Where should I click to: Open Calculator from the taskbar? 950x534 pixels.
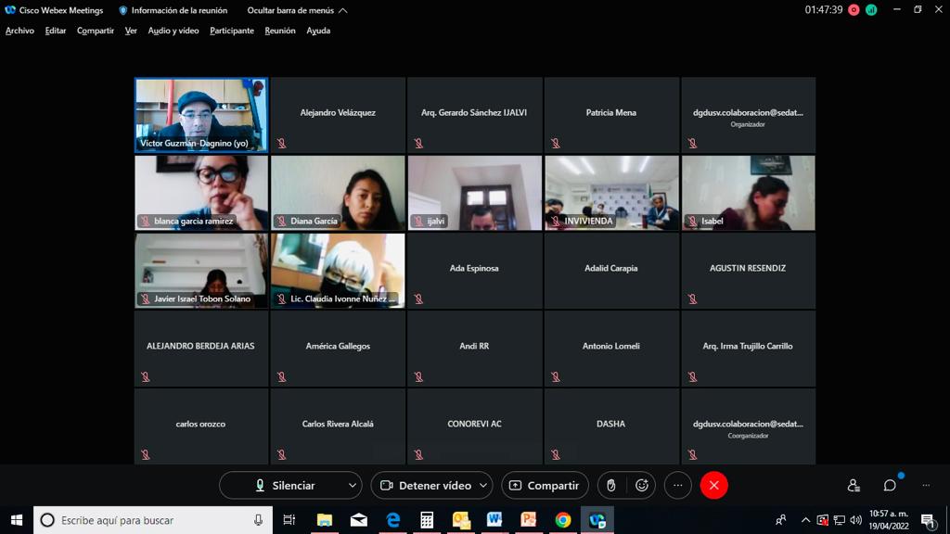pyautogui.click(x=427, y=520)
